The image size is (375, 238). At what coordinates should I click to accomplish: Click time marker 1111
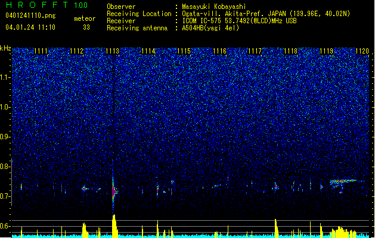click(41, 51)
